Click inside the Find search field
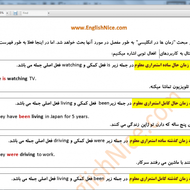 35,13
